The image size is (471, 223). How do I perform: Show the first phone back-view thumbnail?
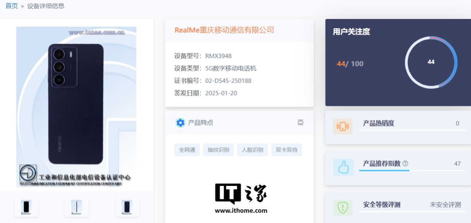click(x=26, y=207)
